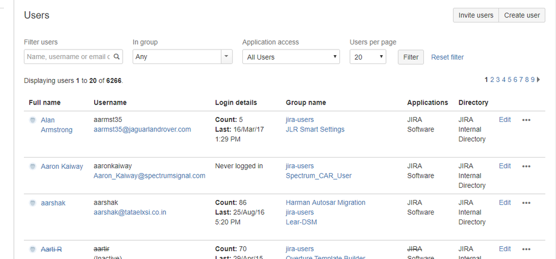The height and width of the screenshot is (259, 556).
Task: Open the more-actions ellipsis for Aarti R
Action: point(526,249)
